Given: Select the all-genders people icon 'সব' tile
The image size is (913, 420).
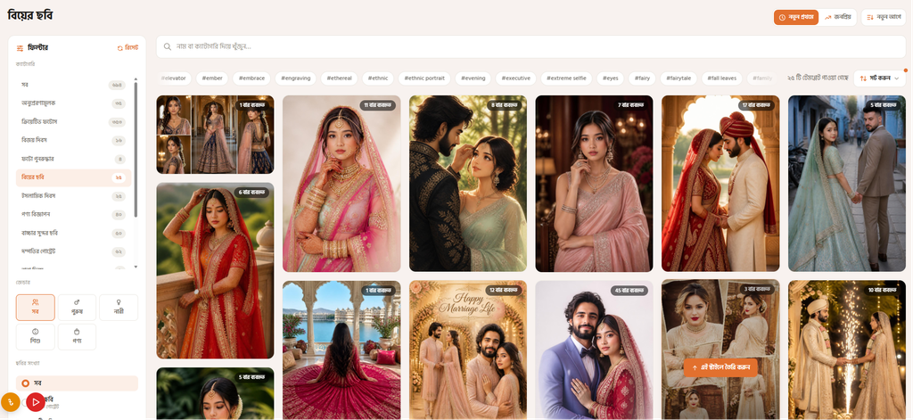Looking at the screenshot, I should point(36,307).
